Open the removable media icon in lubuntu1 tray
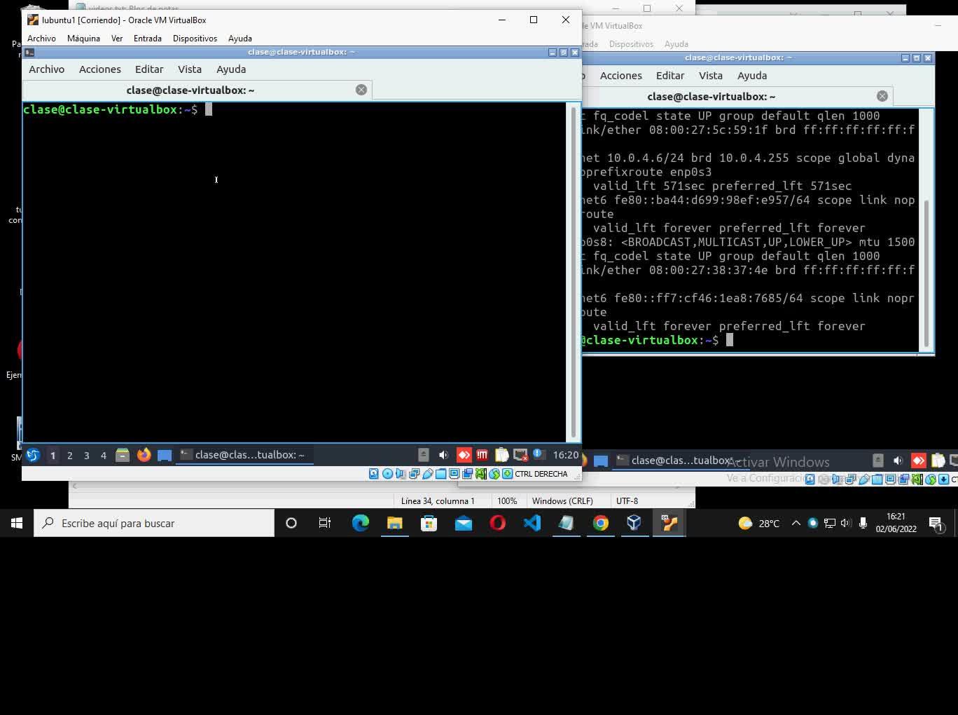This screenshot has height=715, width=958. point(424,455)
